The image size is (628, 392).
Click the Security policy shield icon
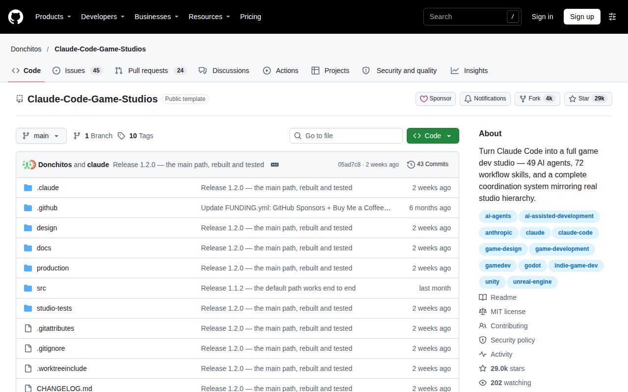point(483,340)
